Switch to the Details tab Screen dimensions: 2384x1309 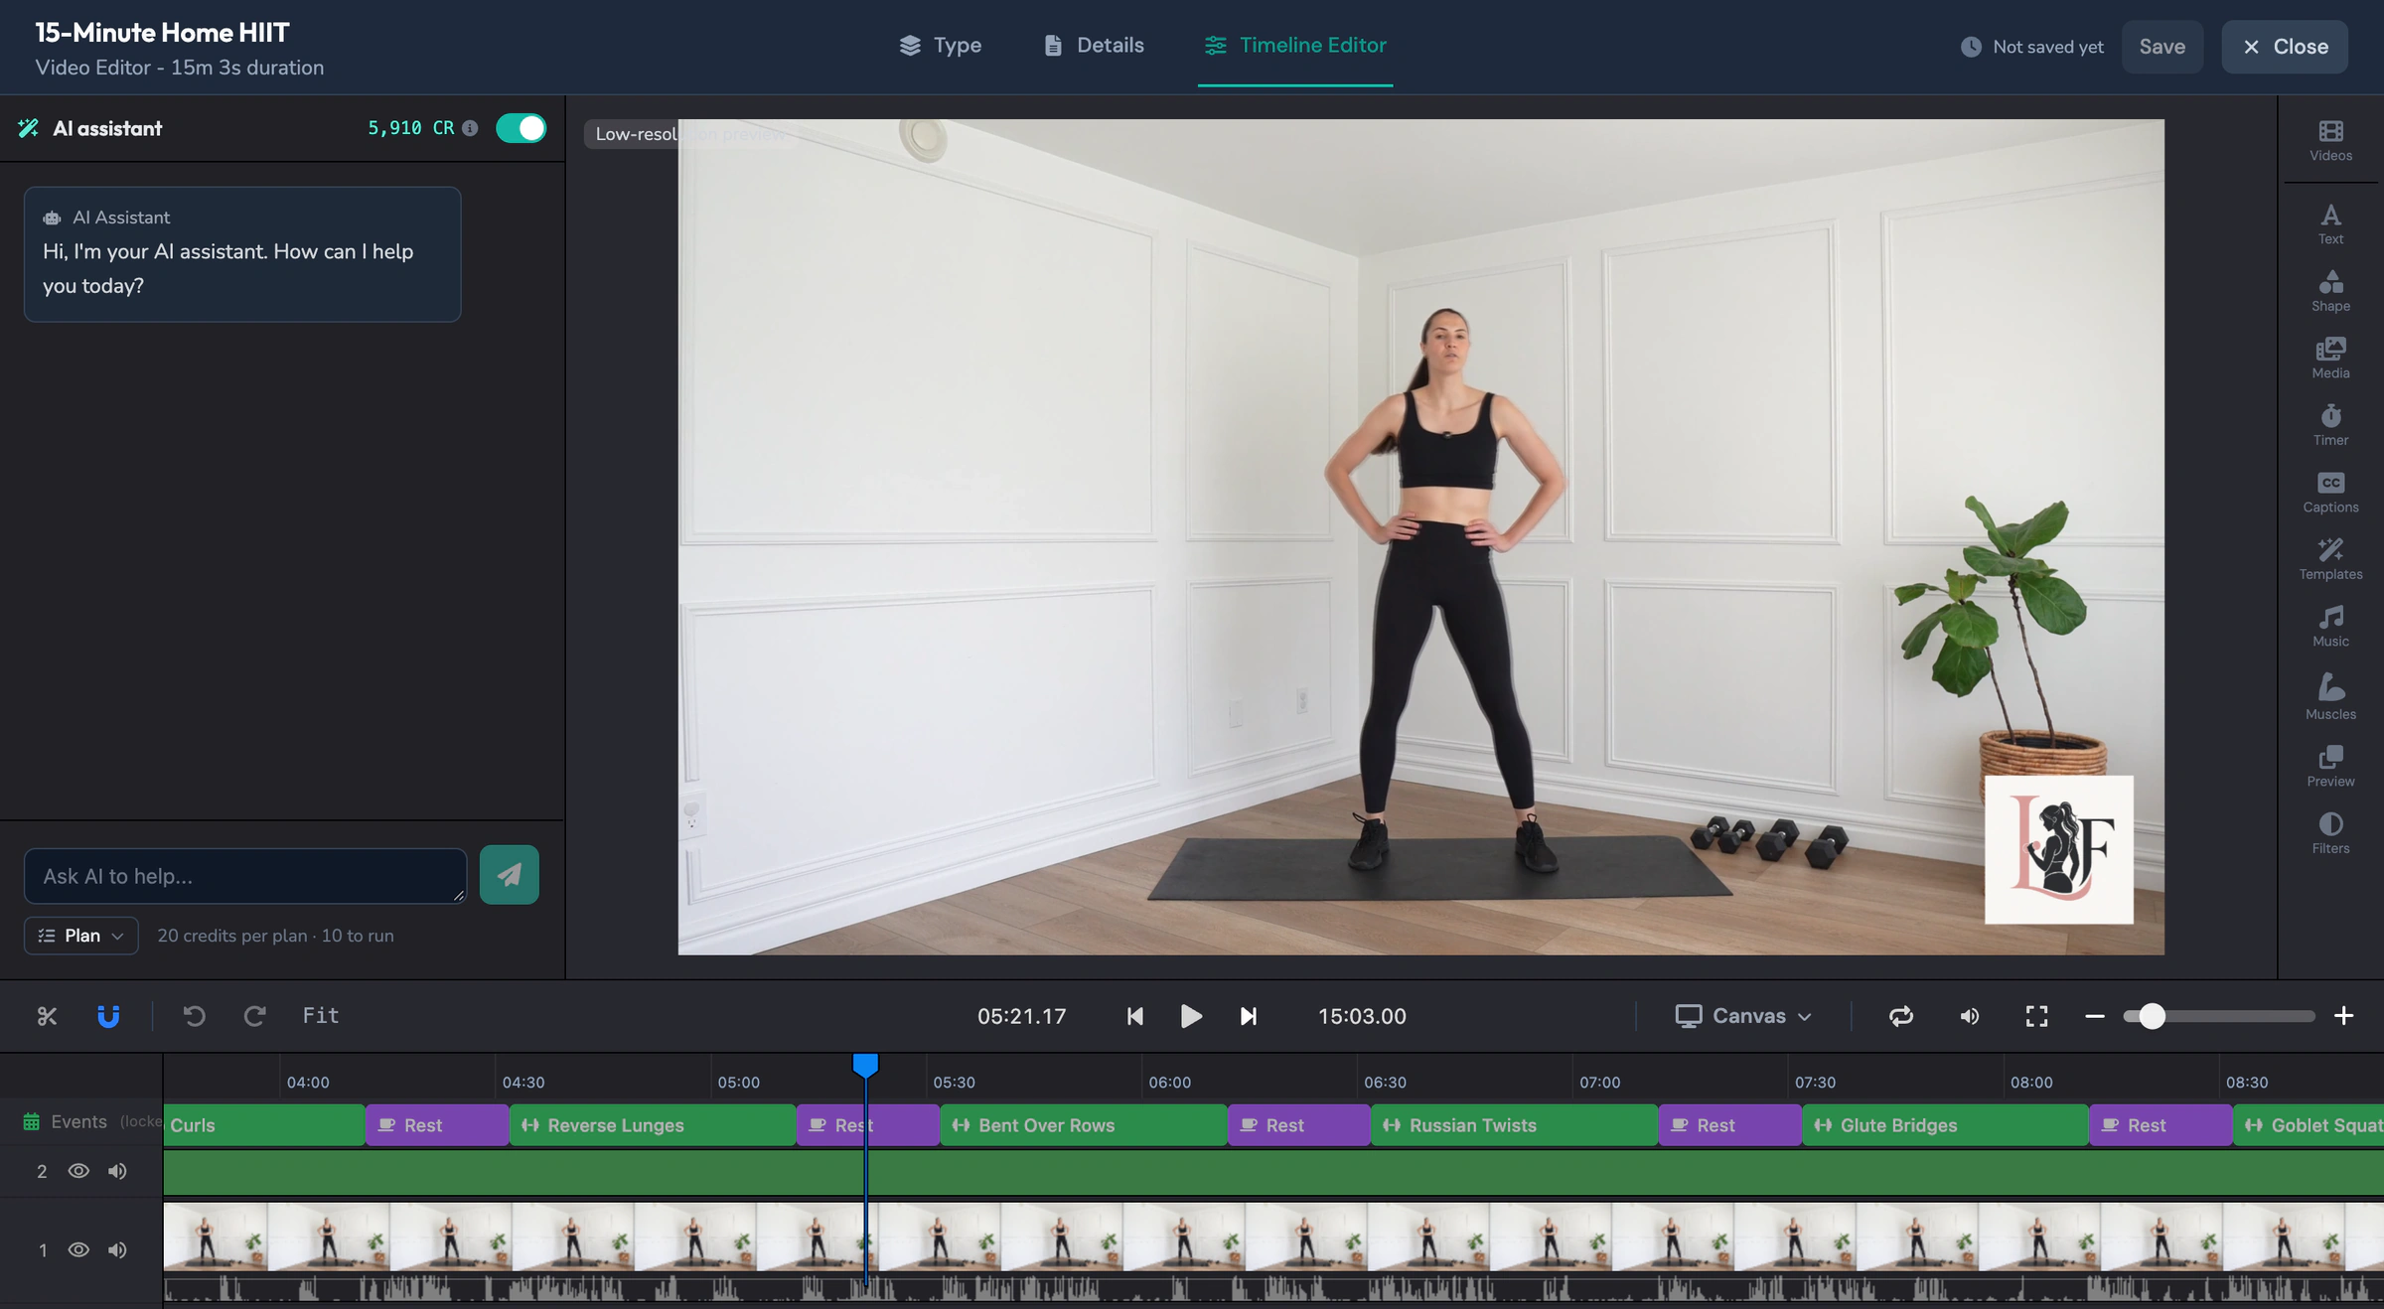1094,46
